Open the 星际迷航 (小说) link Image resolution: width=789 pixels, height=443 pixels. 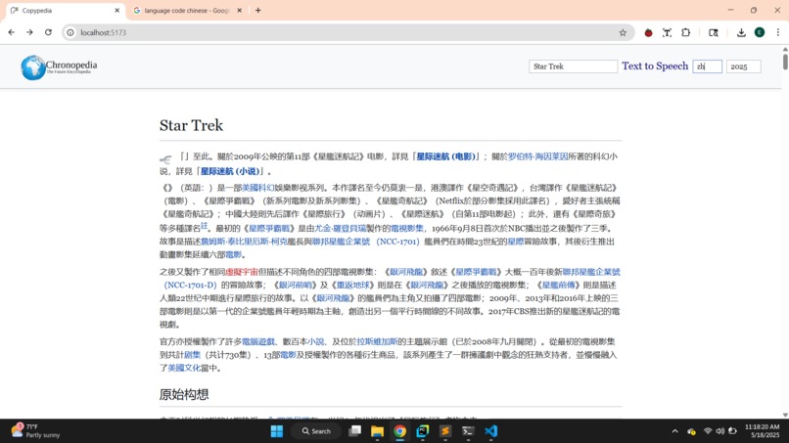click(230, 171)
